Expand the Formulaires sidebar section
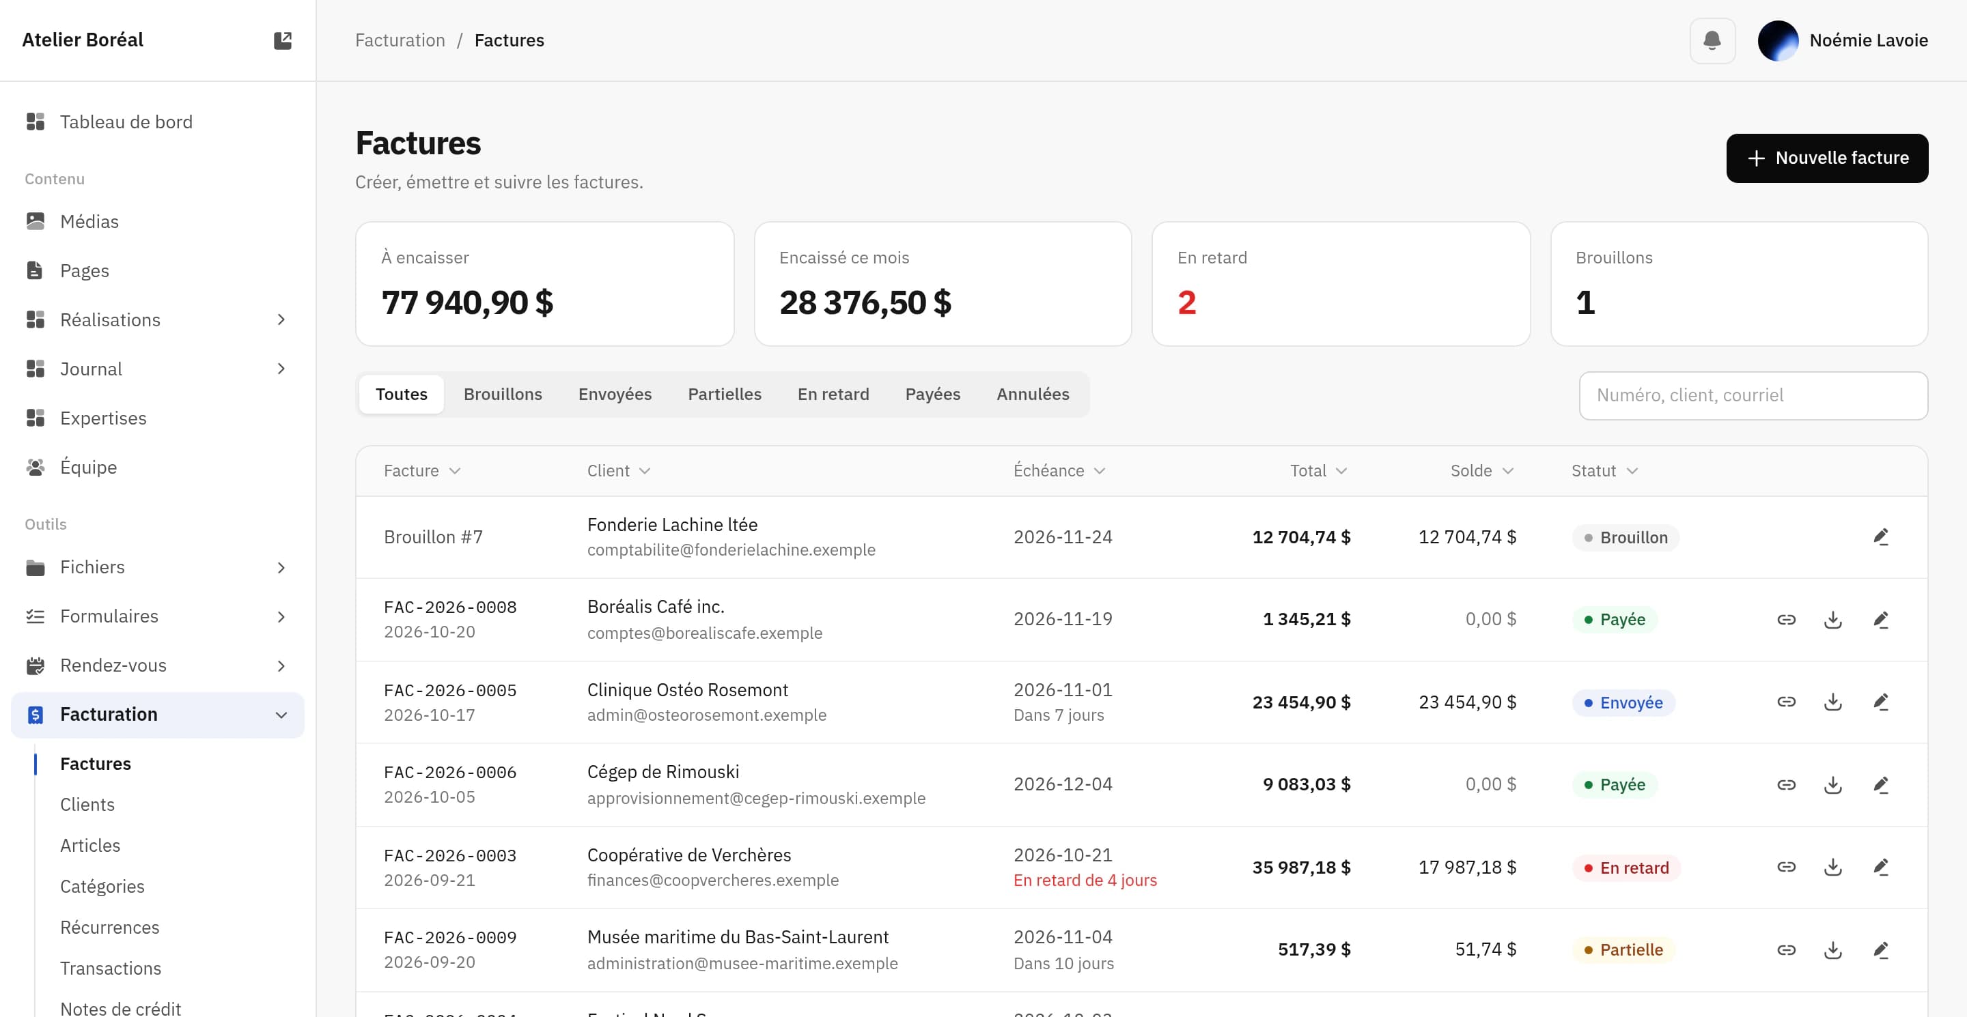 coord(281,616)
